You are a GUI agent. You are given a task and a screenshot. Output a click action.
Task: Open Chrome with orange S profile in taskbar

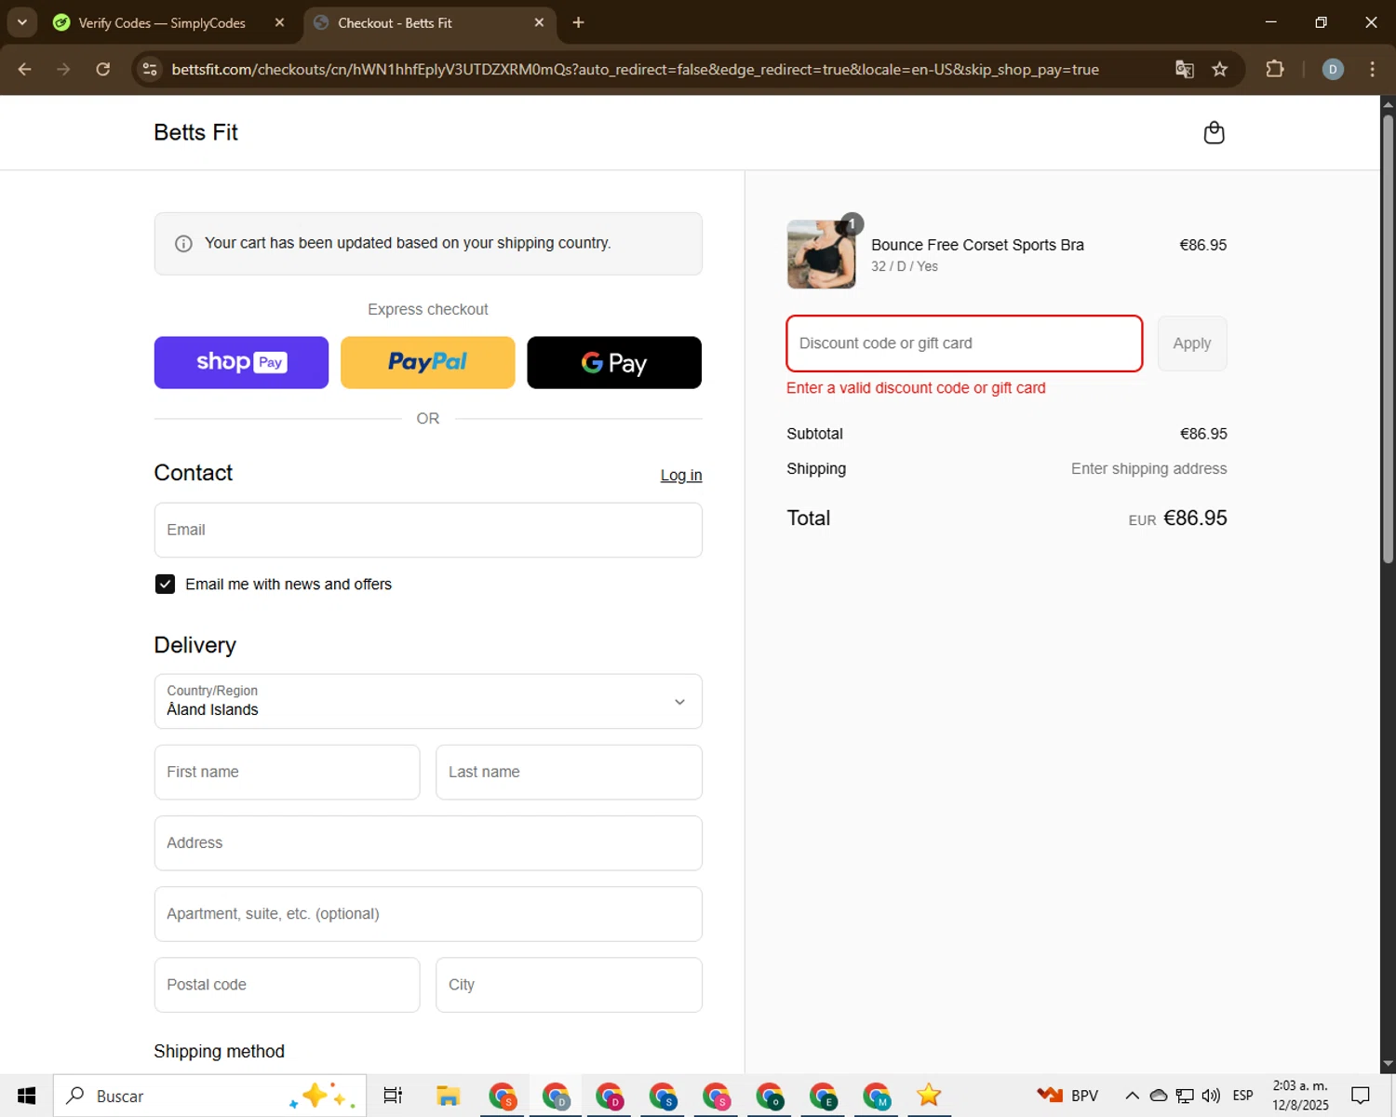503,1096
